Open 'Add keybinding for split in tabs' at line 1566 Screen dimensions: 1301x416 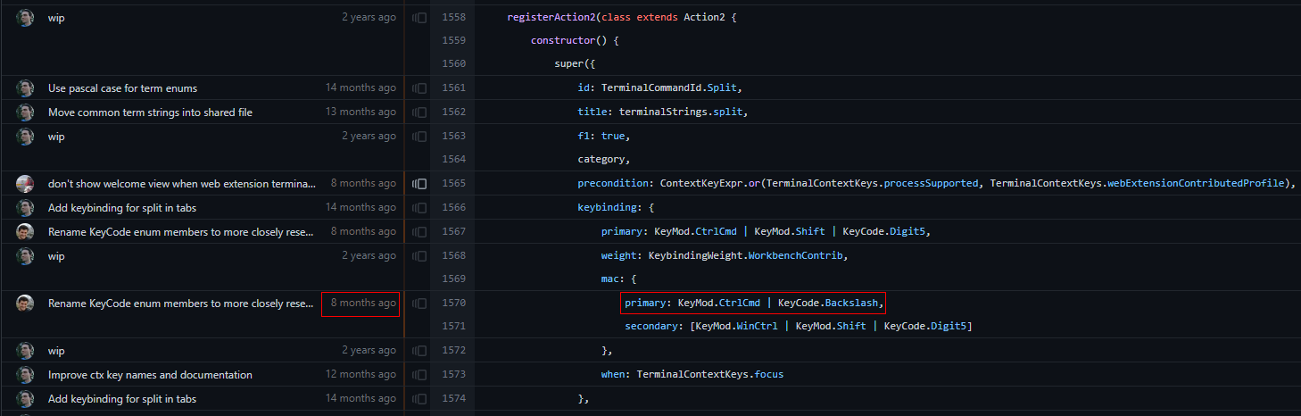tap(122, 207)
